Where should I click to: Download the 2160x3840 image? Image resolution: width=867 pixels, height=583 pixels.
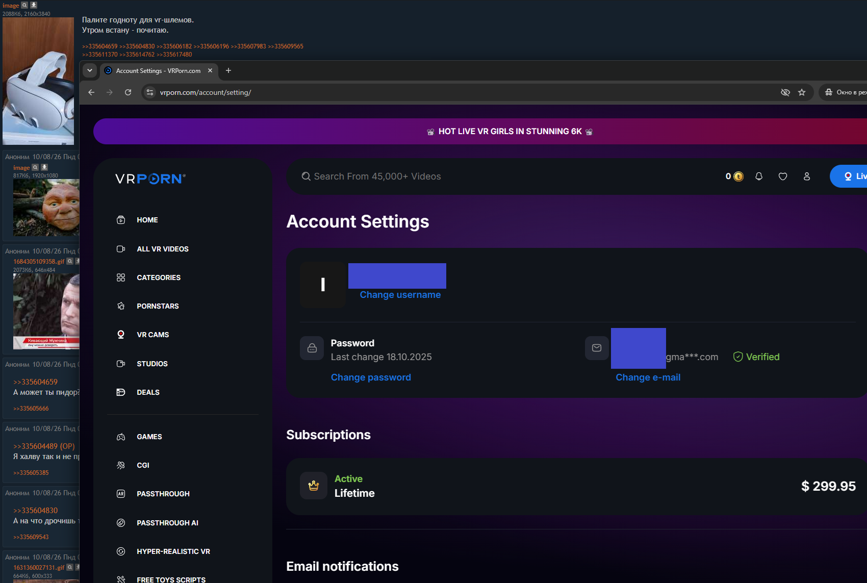tap(34, 5)
